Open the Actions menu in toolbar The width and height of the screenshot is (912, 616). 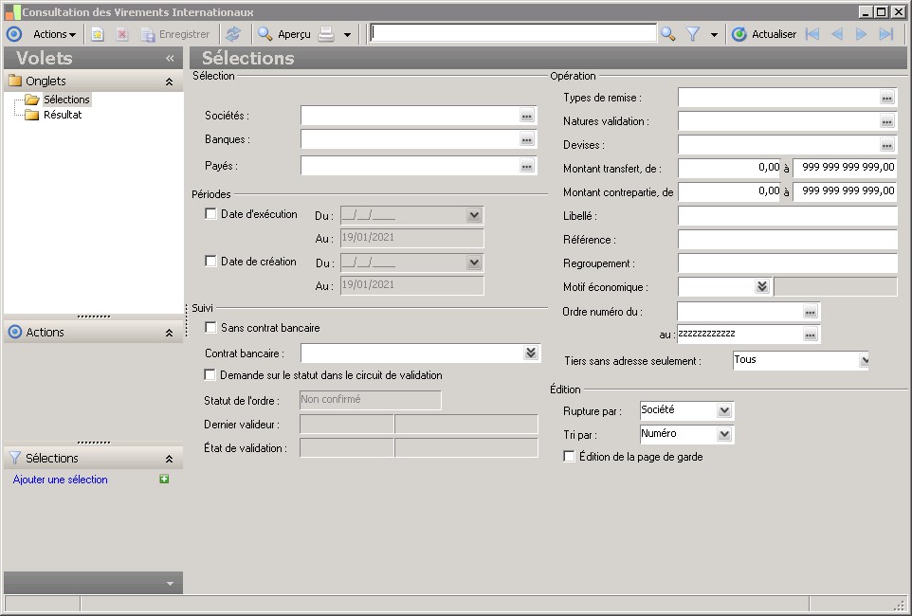(54, 34)
